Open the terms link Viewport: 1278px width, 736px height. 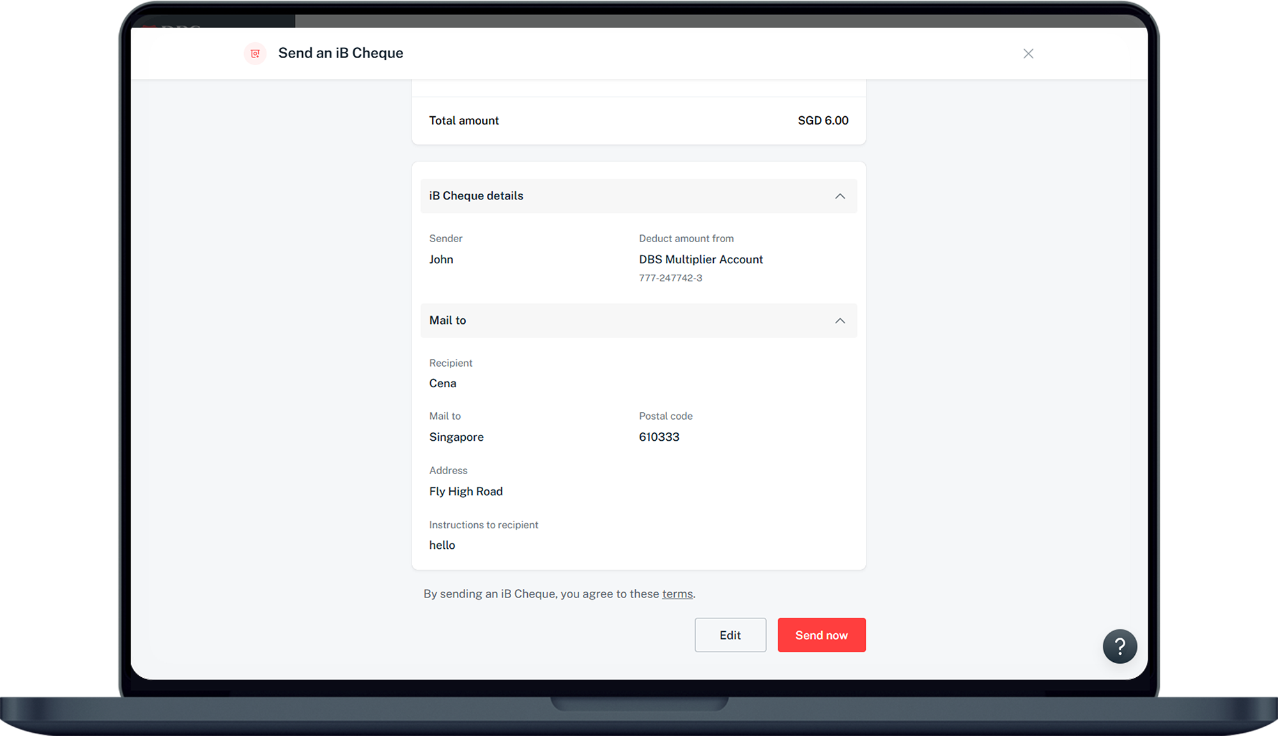677,594
